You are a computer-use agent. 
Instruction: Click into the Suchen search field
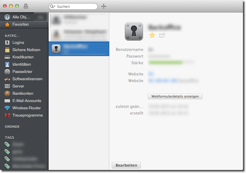tap(76, 6)
